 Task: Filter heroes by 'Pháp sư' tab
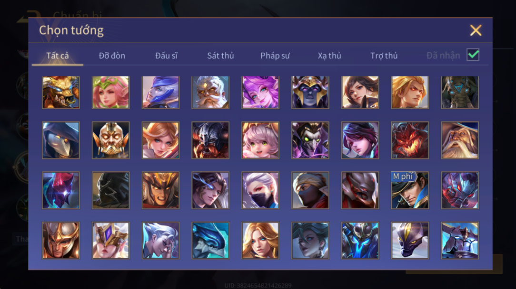[x=275, y=56]
